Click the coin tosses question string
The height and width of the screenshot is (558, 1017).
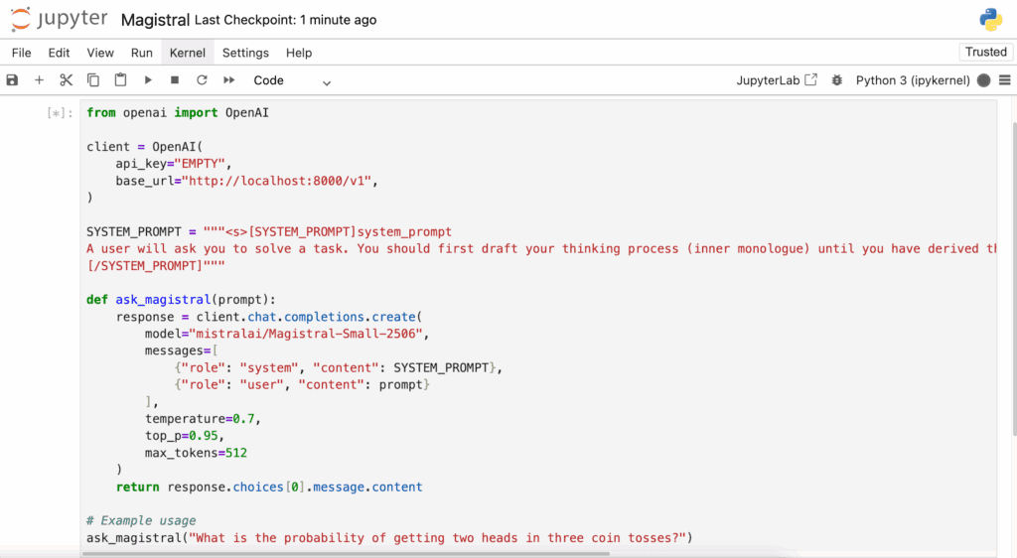point(437,538)
